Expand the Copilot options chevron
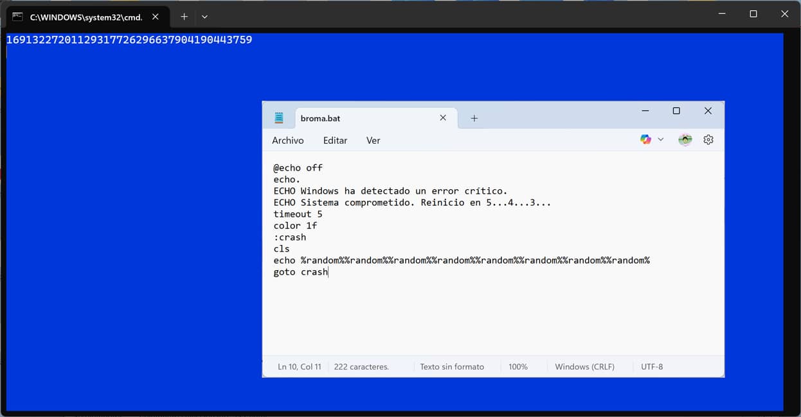This screenshot has height=417, width=801. pyautogui.click(x=660, y=139)
